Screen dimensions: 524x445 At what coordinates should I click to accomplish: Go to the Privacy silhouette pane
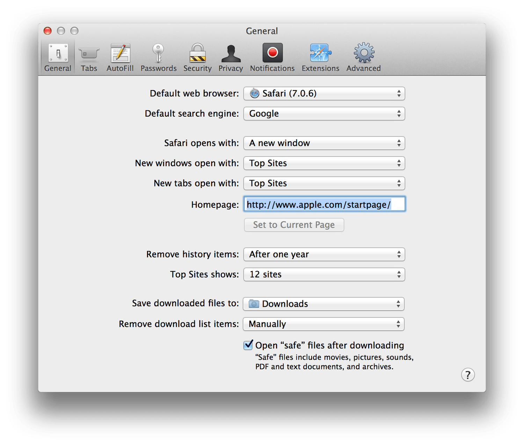[231, 58]
